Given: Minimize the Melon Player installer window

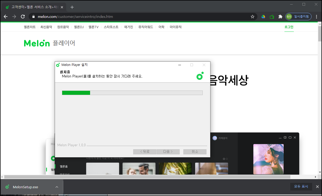Looking at the screenshot, I should [x=180, y=65].
